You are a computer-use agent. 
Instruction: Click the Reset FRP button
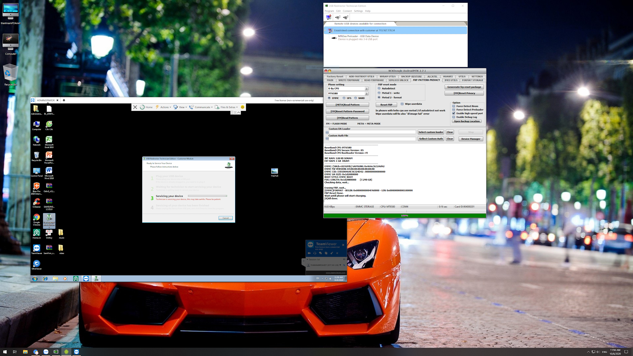coord(386,105)
